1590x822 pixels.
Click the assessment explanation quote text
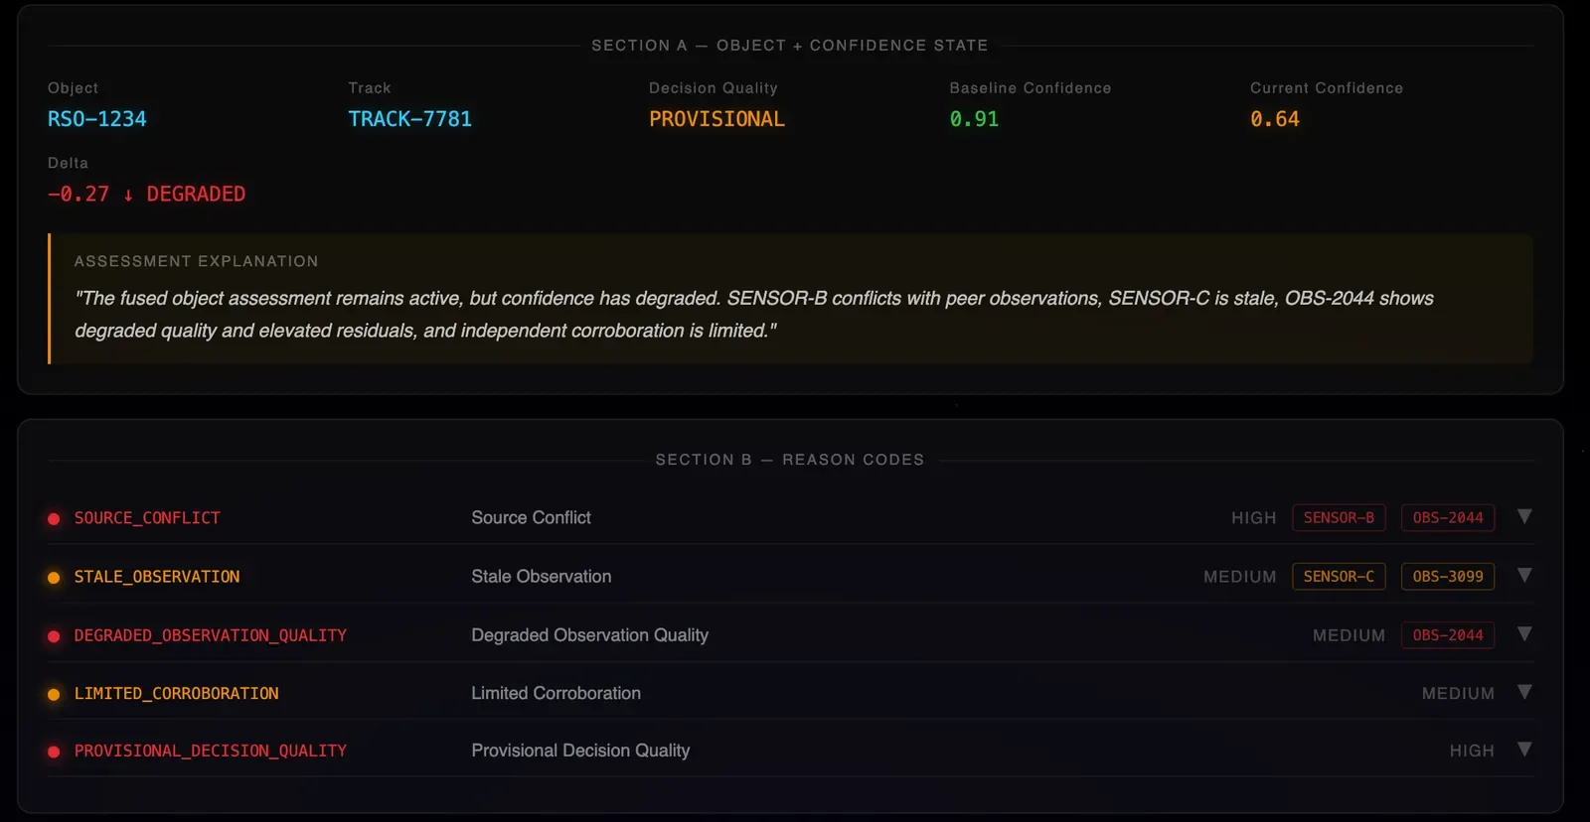[x=754, y=315]
